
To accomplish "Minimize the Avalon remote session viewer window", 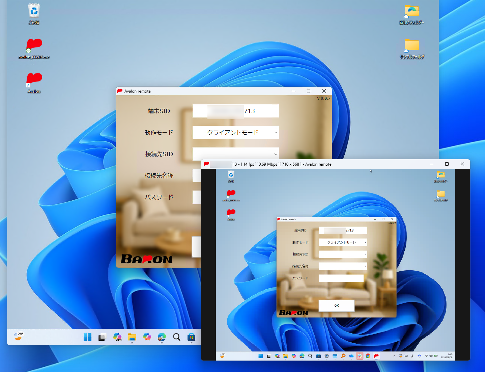I will (x=432, y=164).
